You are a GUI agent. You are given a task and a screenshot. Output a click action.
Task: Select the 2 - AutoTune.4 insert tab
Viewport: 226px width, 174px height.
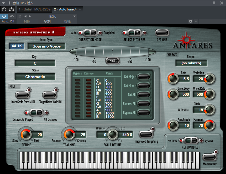pos(65,9)
